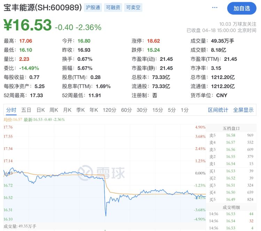
Task: Click the 4.90% right axis label
Action: 200,127
